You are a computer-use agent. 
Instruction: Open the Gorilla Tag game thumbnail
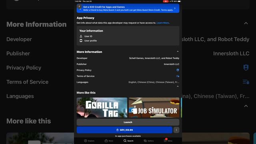pyautogui.click(x=102, y=108)
